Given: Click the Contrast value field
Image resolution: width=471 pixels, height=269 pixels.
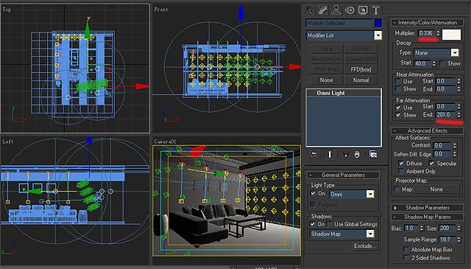Looking at the screenshot, I should 442,145.
